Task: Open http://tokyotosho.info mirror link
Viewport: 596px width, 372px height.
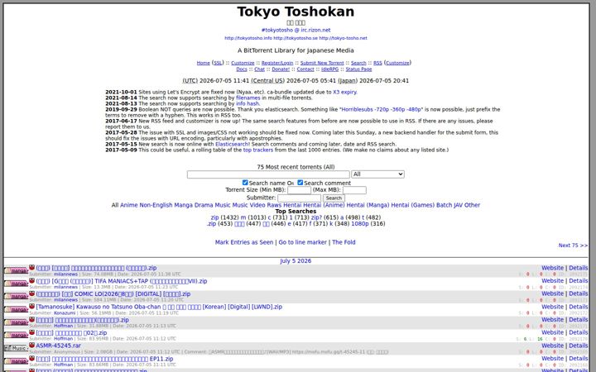Action: pyautogui.click(x=248, y=38)
